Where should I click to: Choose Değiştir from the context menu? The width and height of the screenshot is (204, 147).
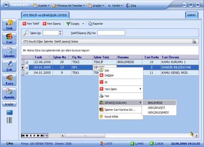pyautogui.click(x=121, y=75)
